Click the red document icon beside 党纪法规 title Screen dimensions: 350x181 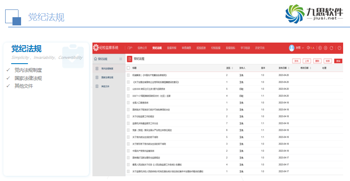(x=129, y=59)
